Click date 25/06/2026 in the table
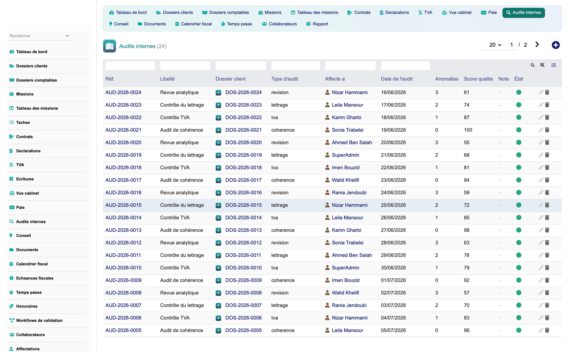The height and width of the screenshot is (352, 568). point(393,205)
